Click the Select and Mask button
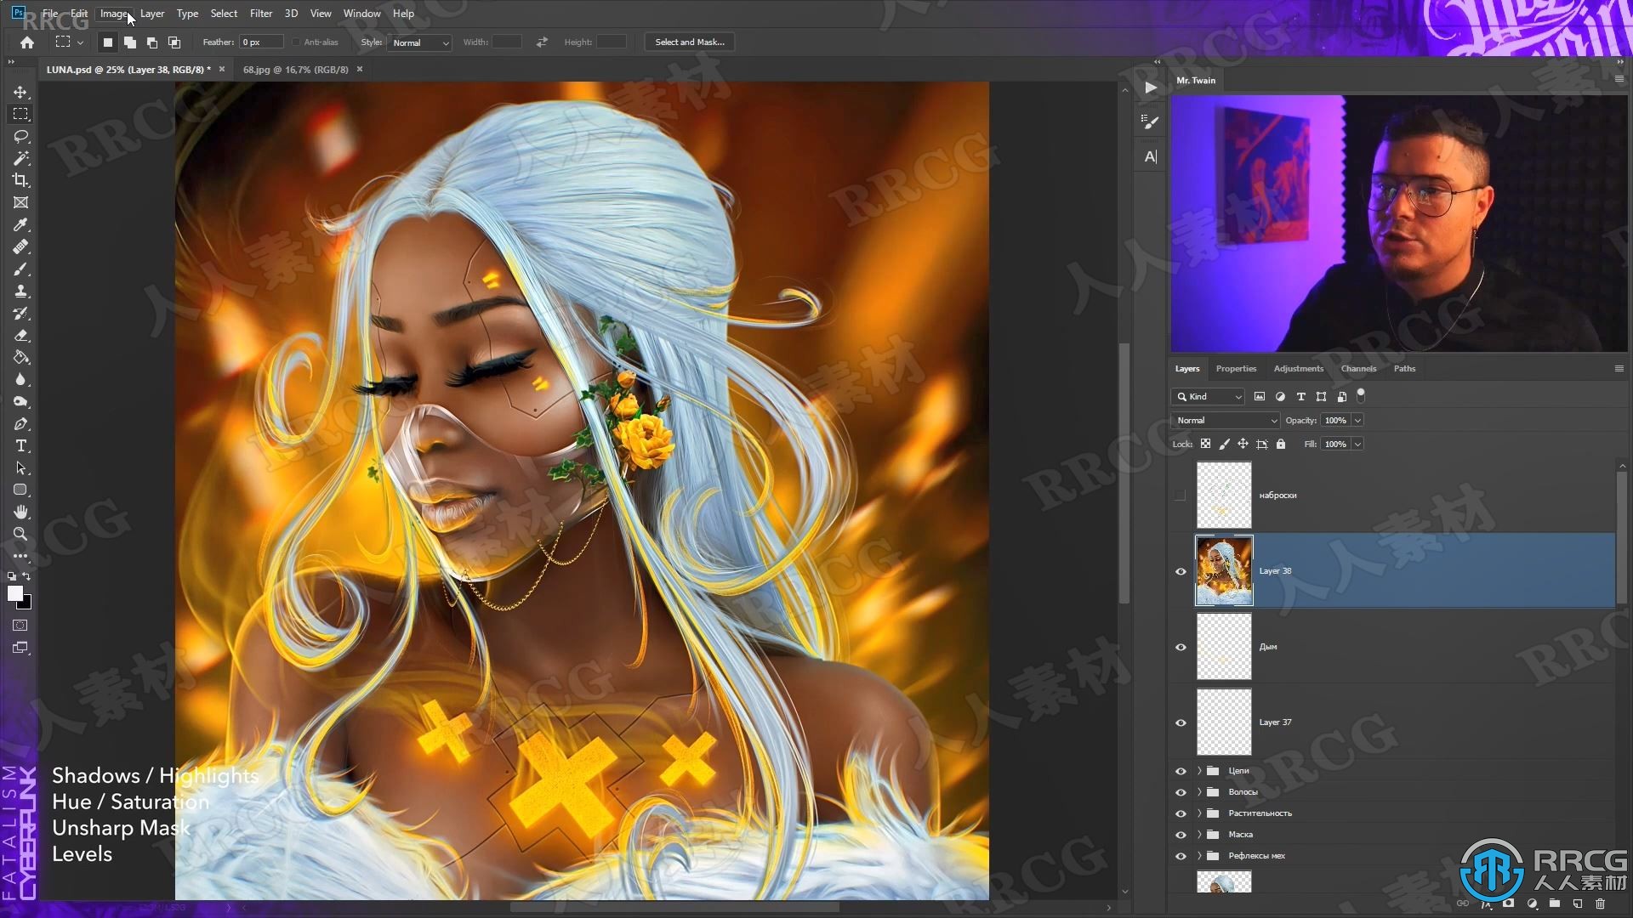 [690, 42]
